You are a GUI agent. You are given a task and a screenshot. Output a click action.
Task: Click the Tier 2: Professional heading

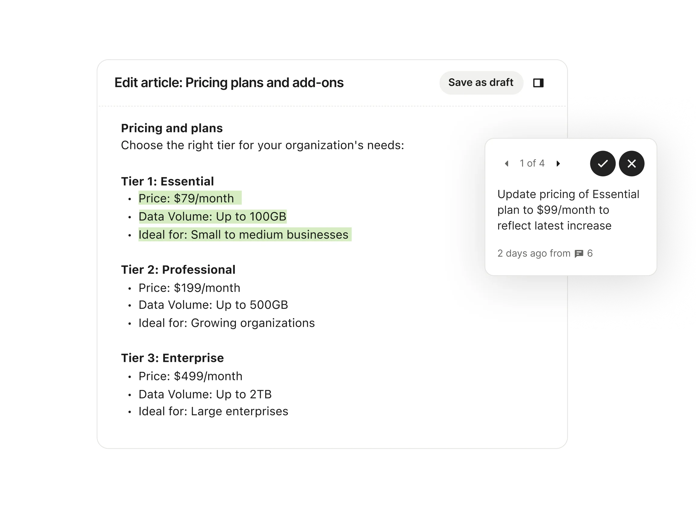[x=178, y=270]
